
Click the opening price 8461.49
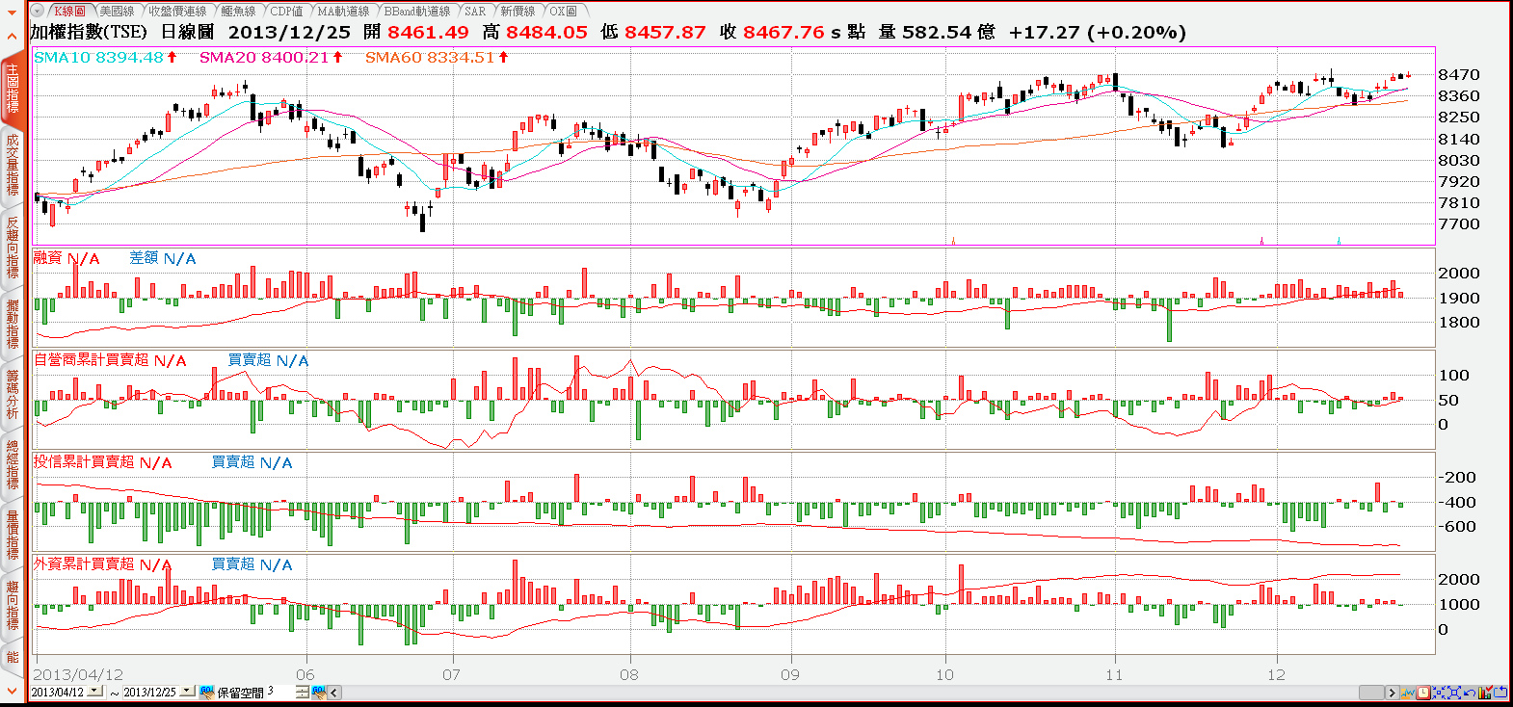click(x=428, y=32)
